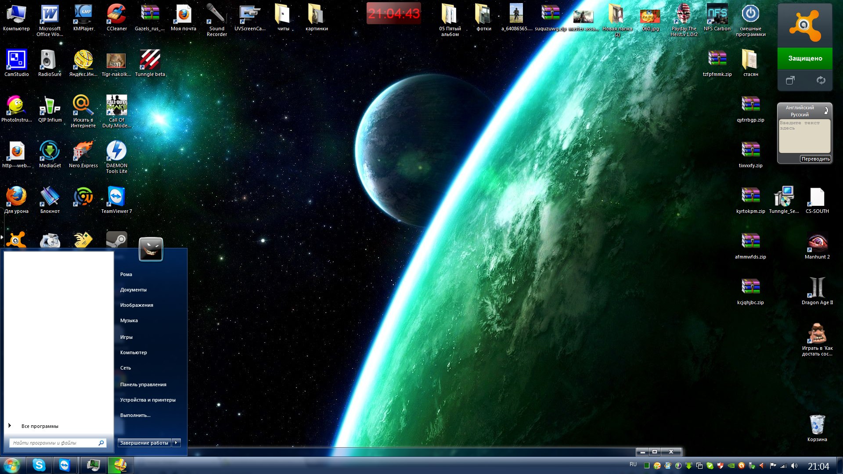This screenshot has width=843, height=474.
Task: Open the Sound Recorder shortcut
Action: point(216,20)
